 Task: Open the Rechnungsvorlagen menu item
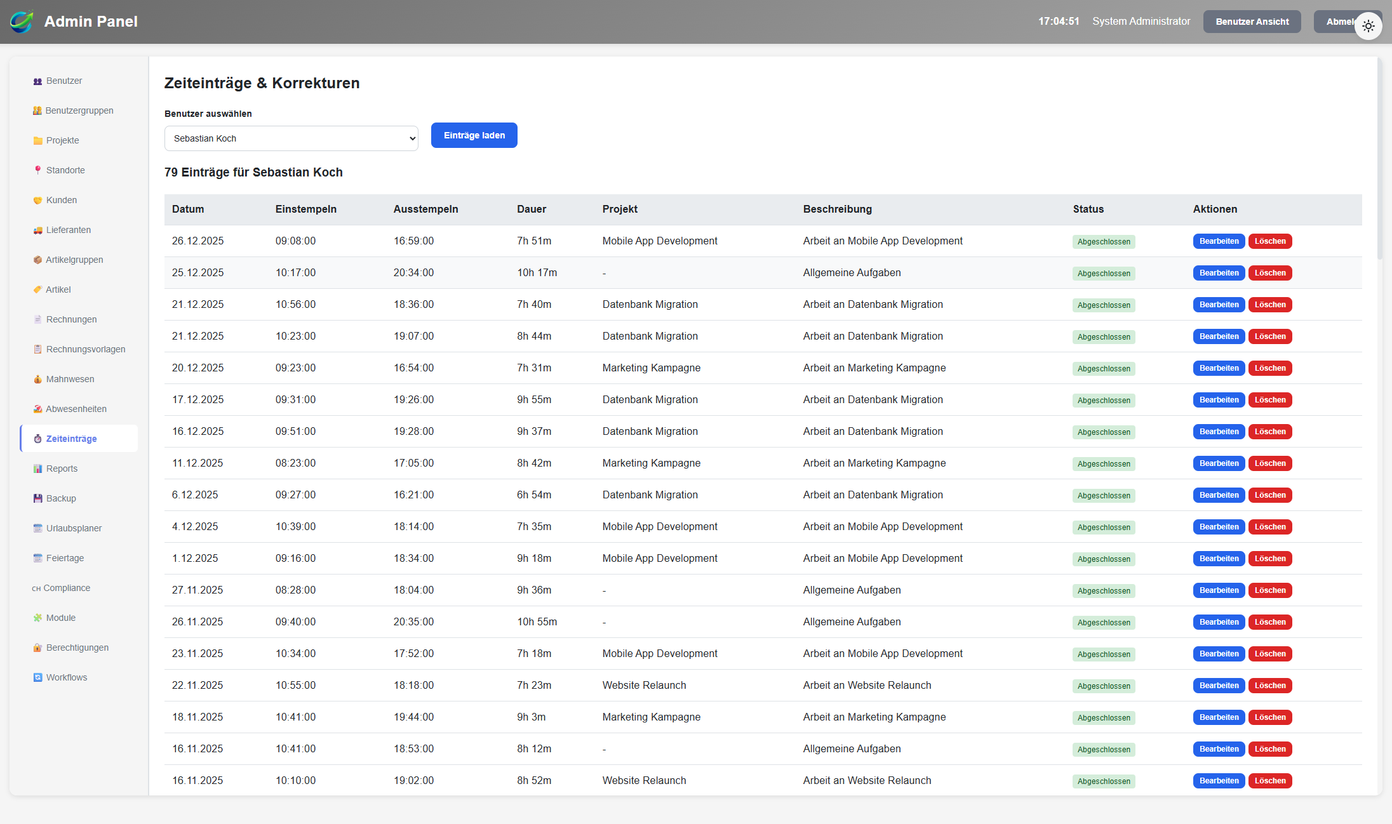coord(85,349)
